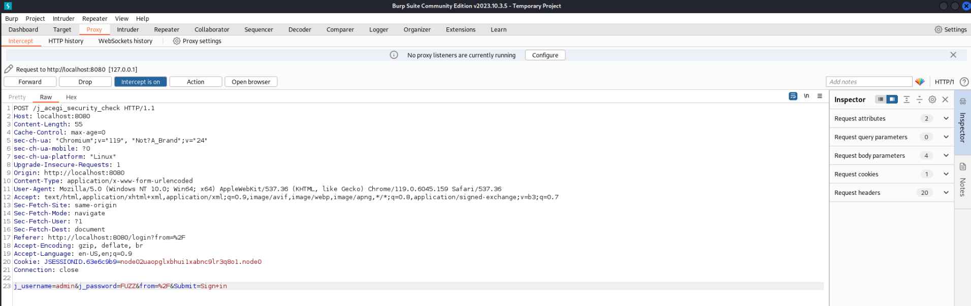Click the Proxy settings gear icon
This screenshot has height=306, width=971.
pos(177,41)
